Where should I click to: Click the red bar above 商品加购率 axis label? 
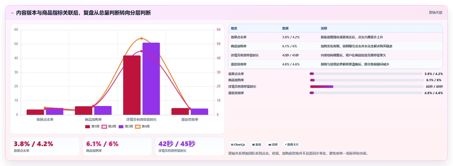tap(84, 111)
